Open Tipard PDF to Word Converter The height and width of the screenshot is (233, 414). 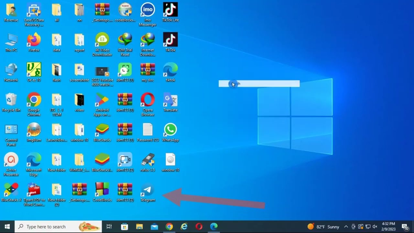(x=34, y=195)
